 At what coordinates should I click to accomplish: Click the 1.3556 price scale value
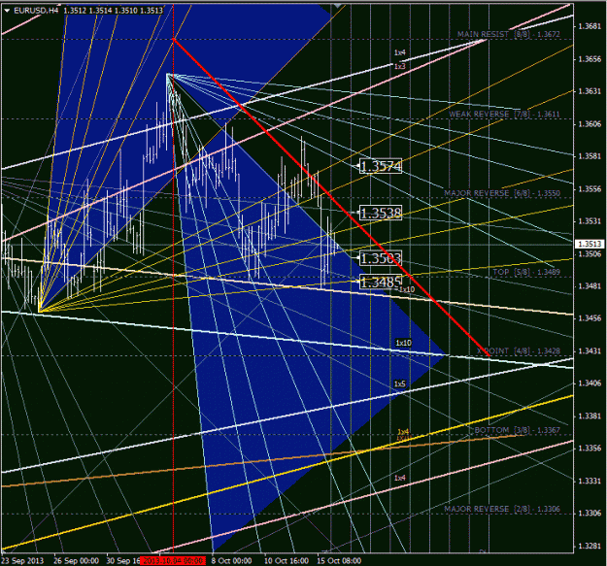(x=590, y=188)
